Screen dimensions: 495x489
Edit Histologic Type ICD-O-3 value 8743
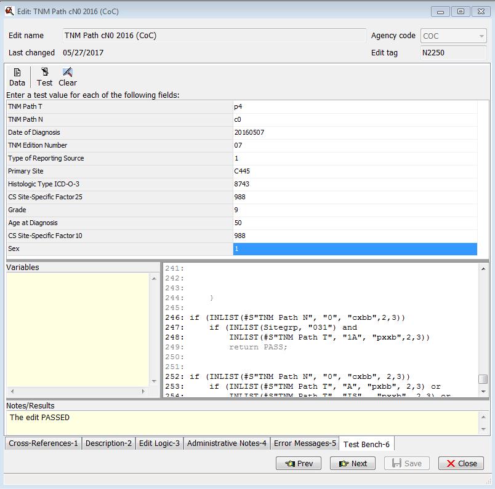(355, 185)
